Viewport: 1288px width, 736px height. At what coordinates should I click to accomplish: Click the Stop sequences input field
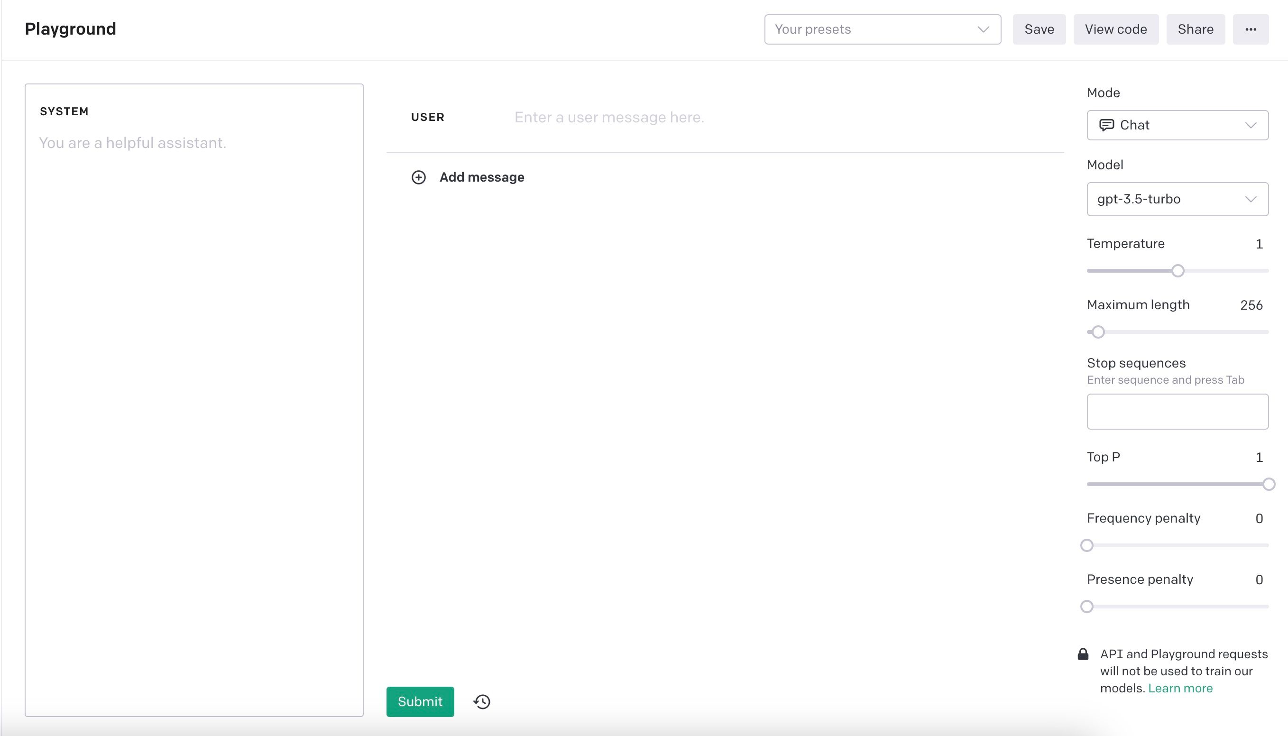1178,412
